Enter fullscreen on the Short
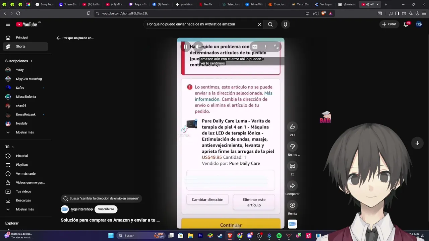The width and height of the screenshot is (429, 241). point(276,47)
